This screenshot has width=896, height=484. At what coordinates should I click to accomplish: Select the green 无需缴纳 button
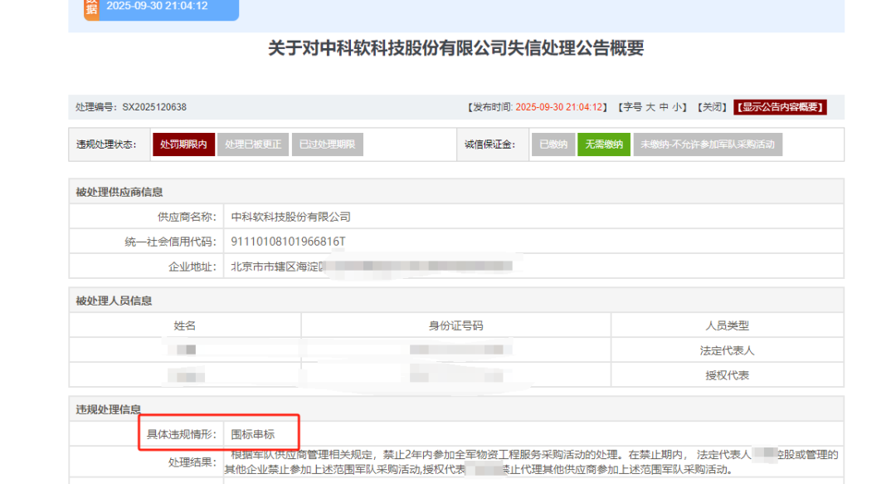click(x=604, y=144)
